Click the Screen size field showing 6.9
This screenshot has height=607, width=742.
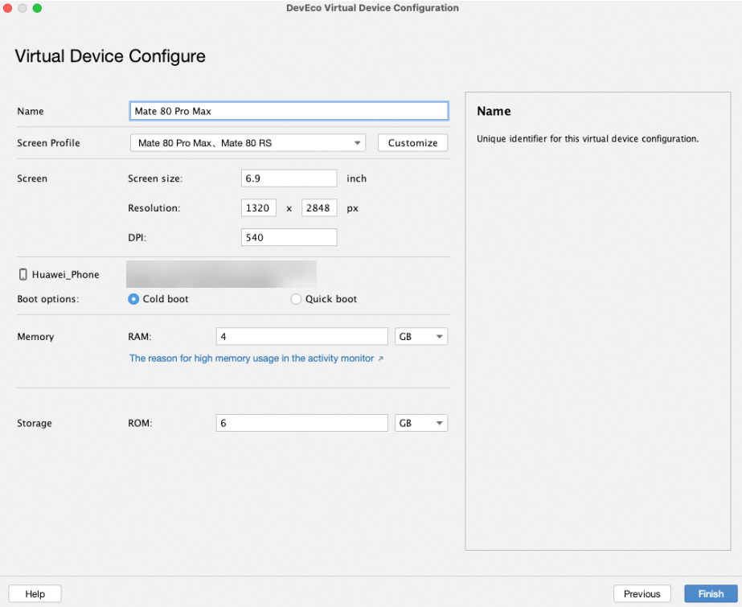289,178
